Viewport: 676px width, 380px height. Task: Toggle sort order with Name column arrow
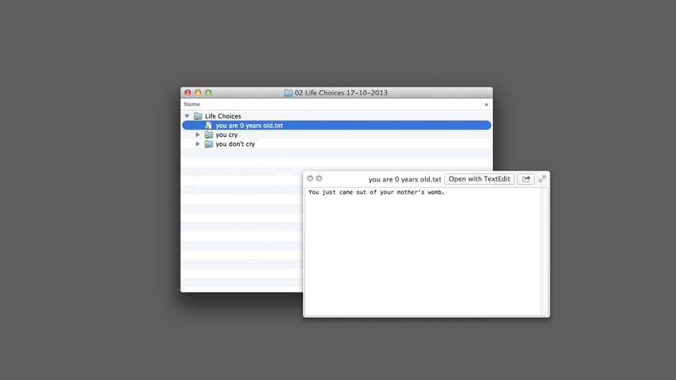tap(486, 105)
